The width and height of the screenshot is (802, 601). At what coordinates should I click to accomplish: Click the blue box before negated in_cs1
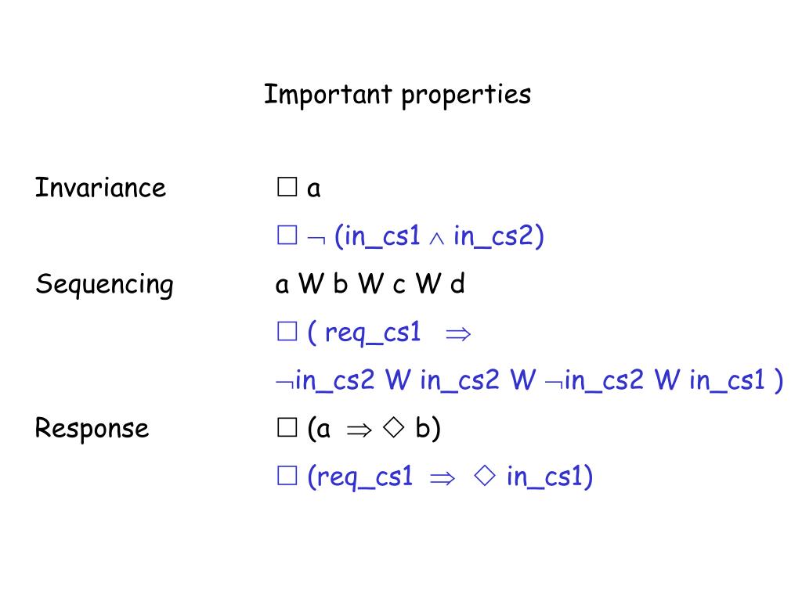[x=287, y=235]
